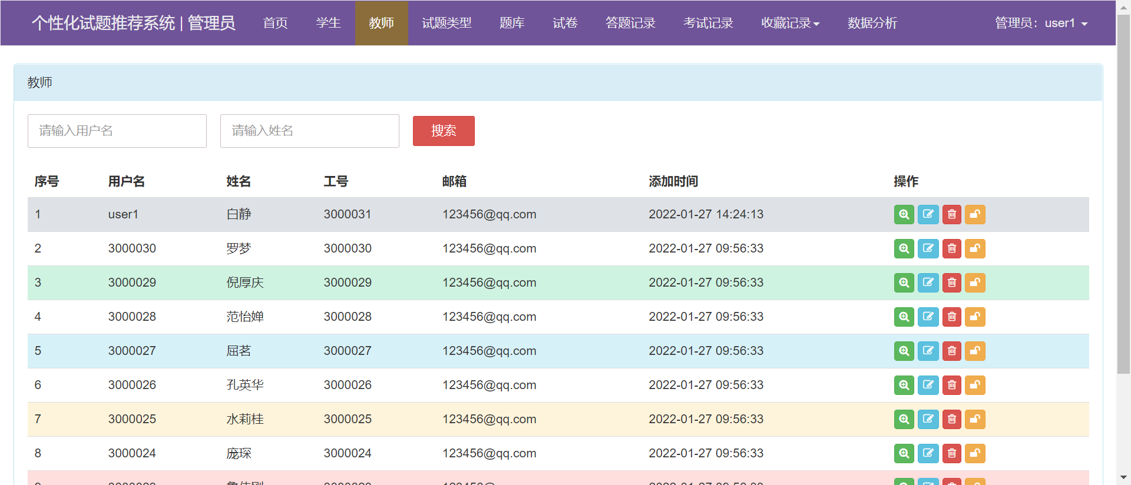Click the unlock icon for 孔英华
Viewport: 1131px width, 485px height.
pos(975,385)
